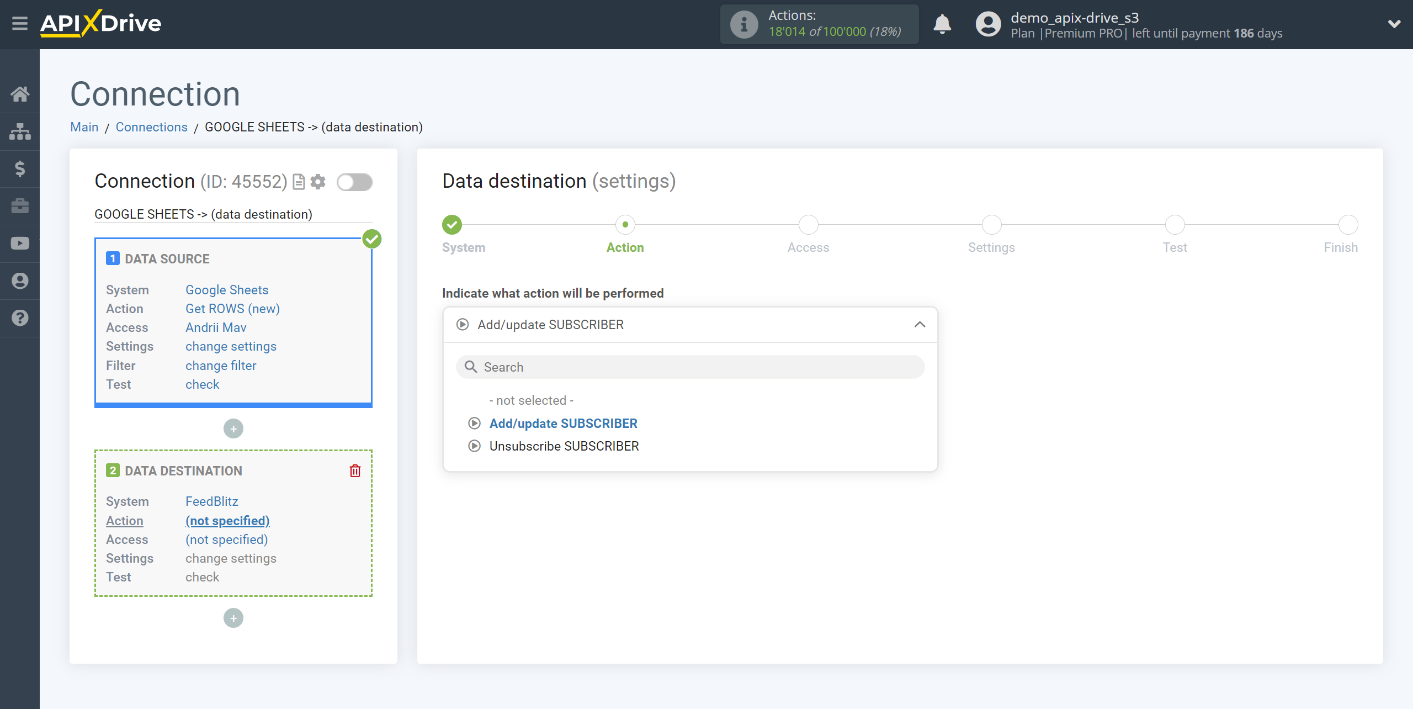Open the notifications bell

tap(942, 24)
